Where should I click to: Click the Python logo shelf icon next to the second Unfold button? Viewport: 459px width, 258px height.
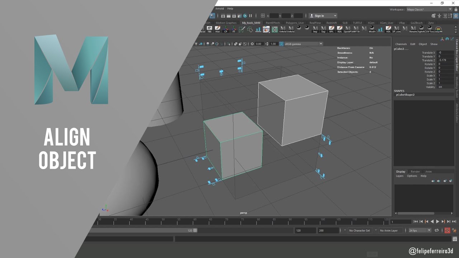(x=299, y=28)
